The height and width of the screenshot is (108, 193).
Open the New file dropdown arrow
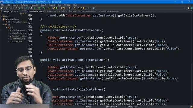point(4,8)
